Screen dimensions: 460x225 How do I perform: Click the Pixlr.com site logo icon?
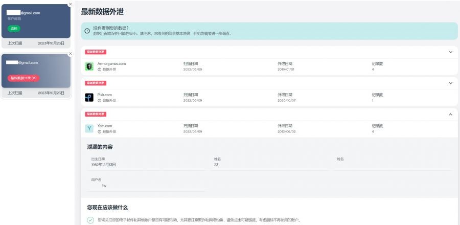89,97
